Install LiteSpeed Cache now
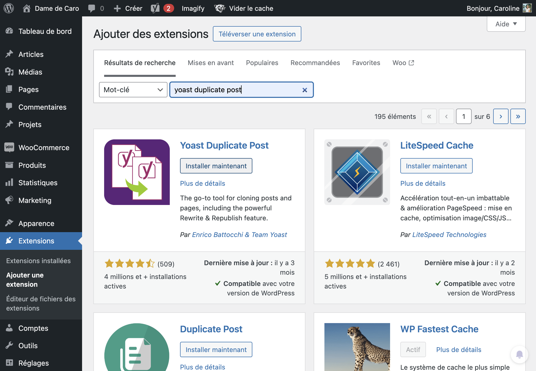Screen dimensions: 536x371 point(436,166)
